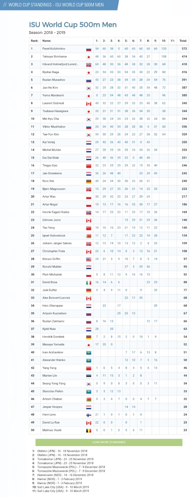Viewport: 192px width, 497px height.
Task: Click the Total column header
Action: pos(183,41)
